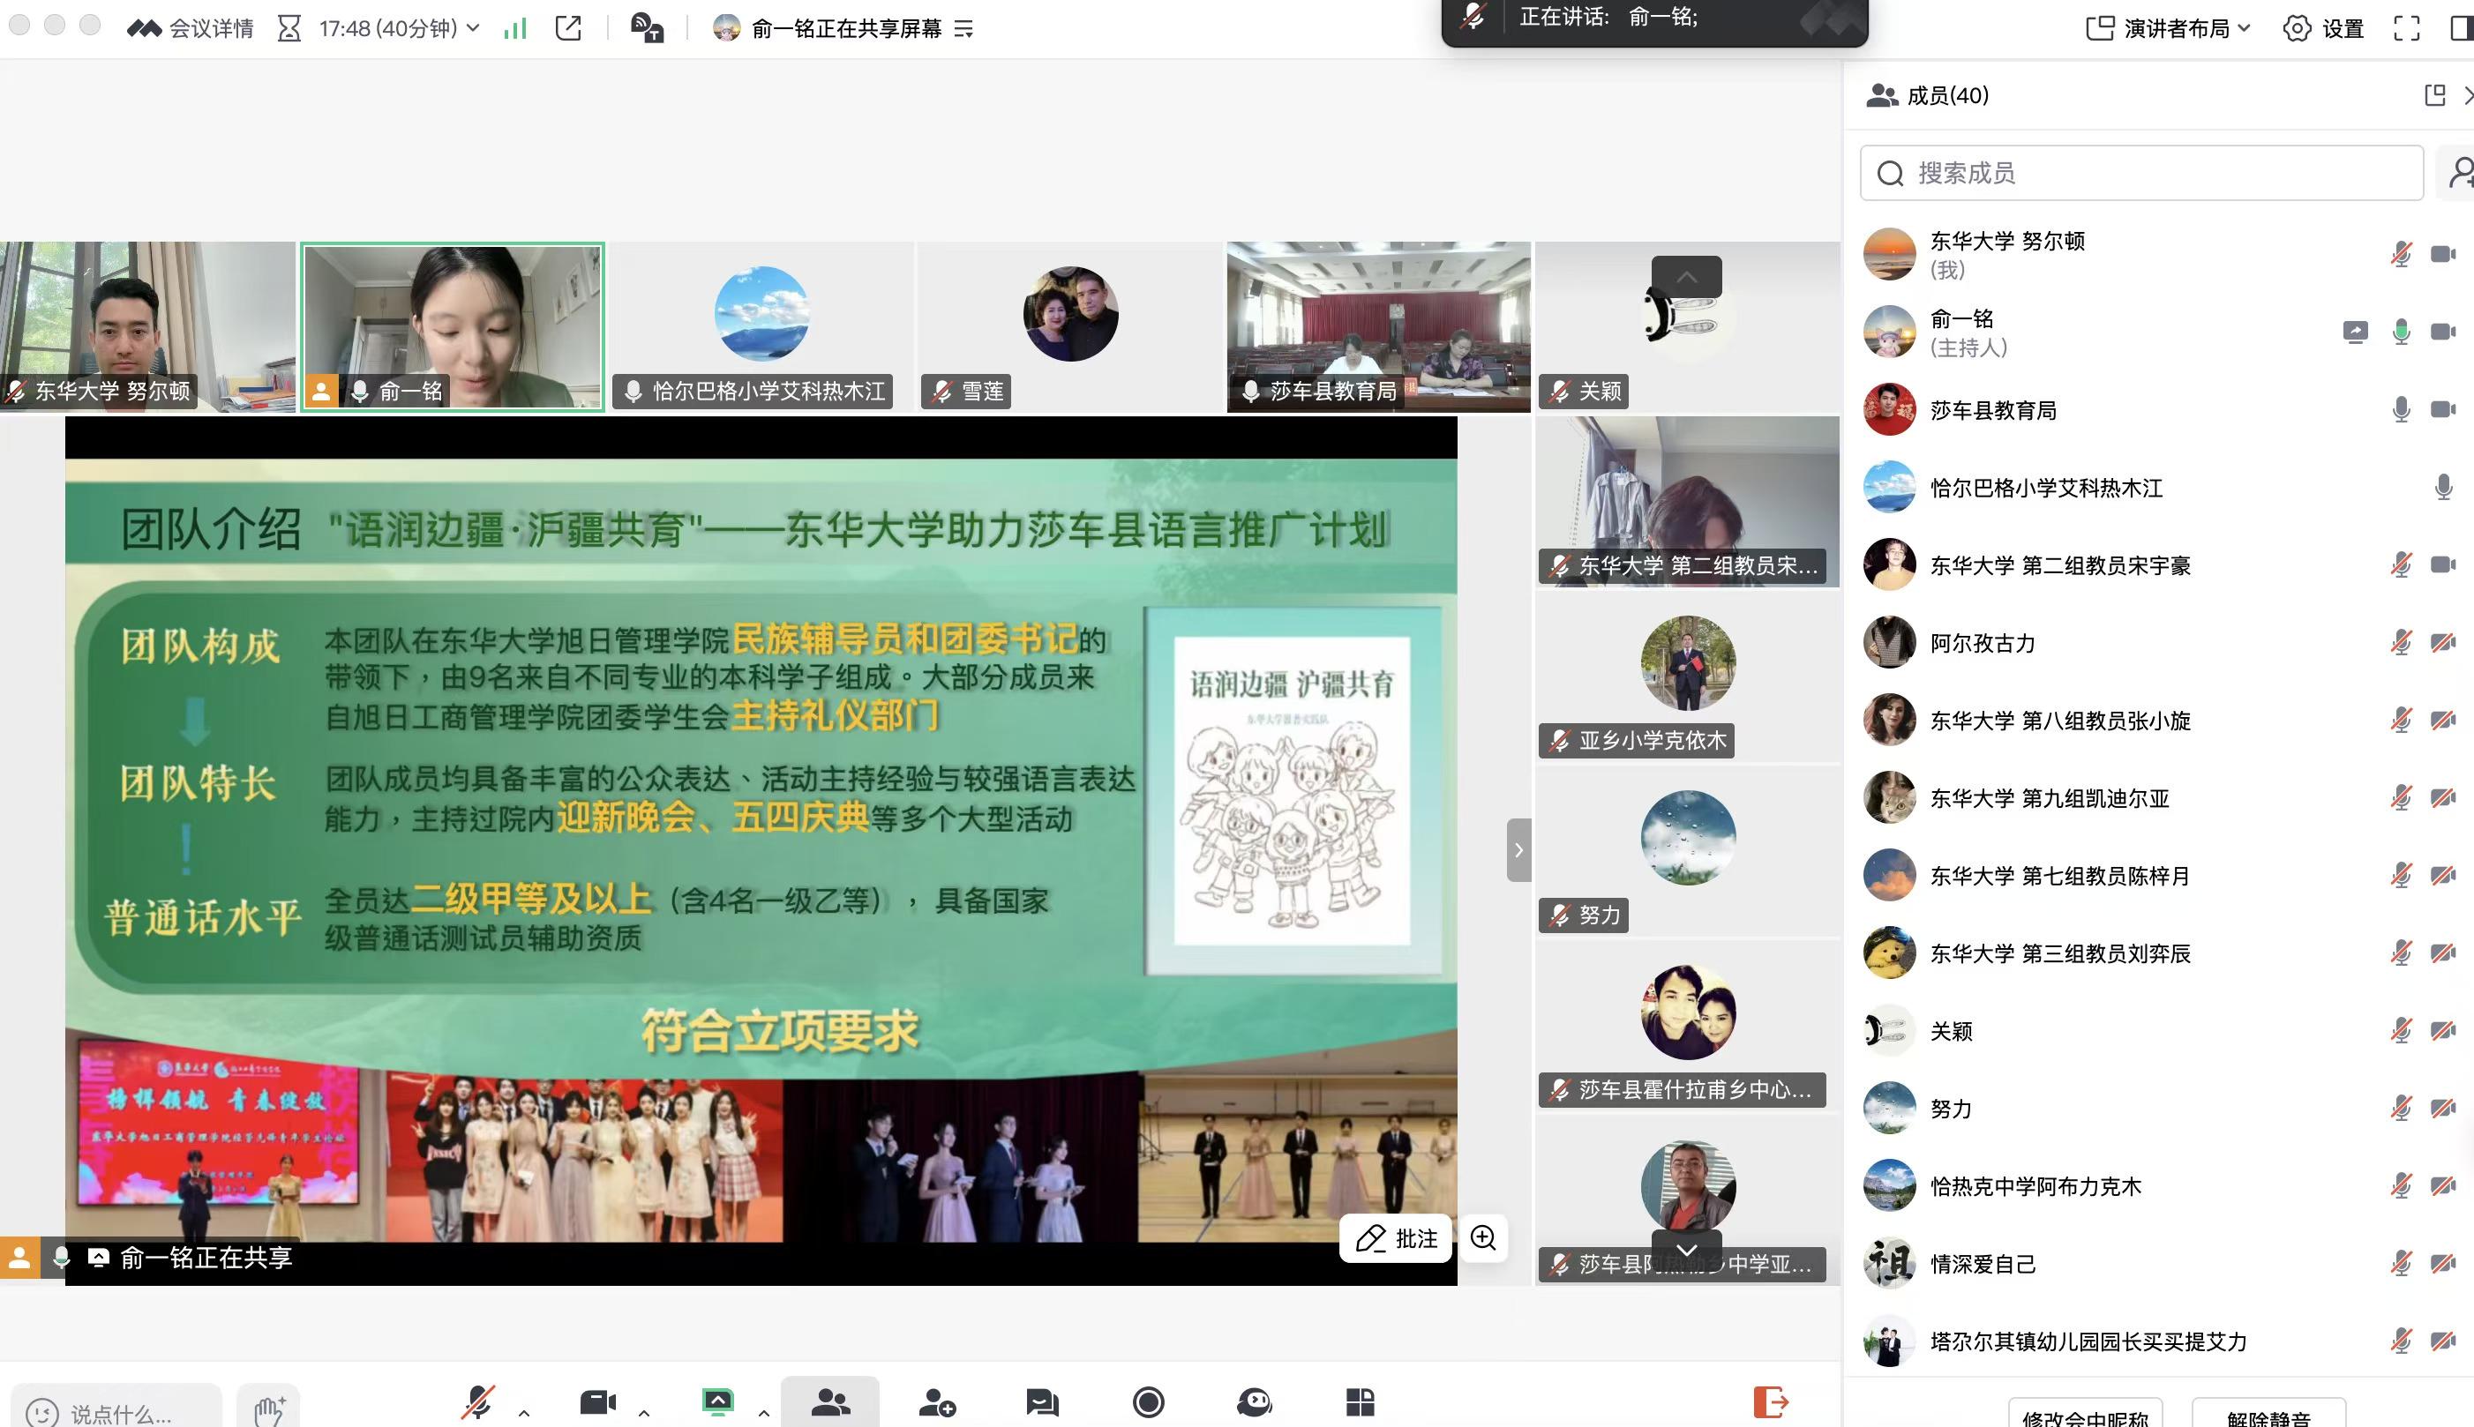The width and height of the screenshot is (2474, 1427).
Task: Toggle camera for 东华大学 第二组教员宋宇豪
Action: click(2442, 564)
